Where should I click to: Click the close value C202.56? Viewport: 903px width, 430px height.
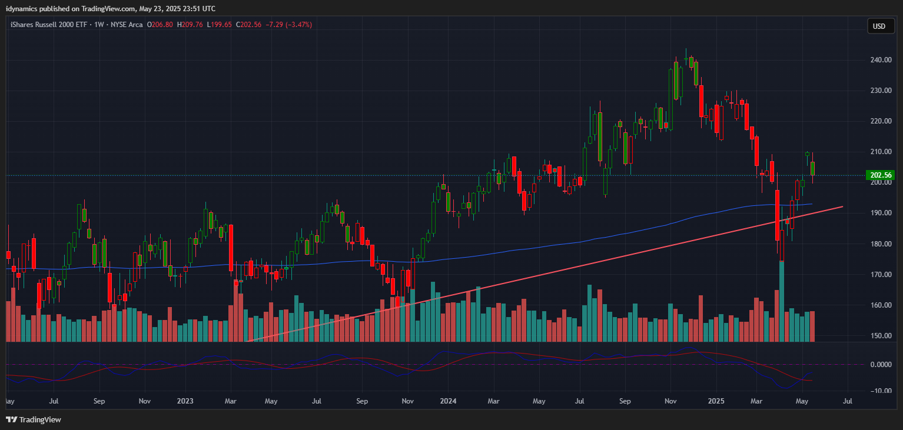click(249, 25)
